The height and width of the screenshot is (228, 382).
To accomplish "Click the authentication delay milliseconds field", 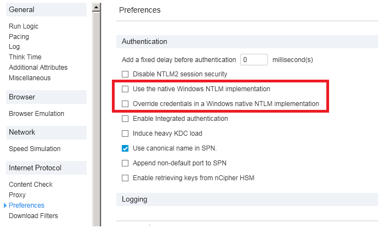I will pos(254,59).
